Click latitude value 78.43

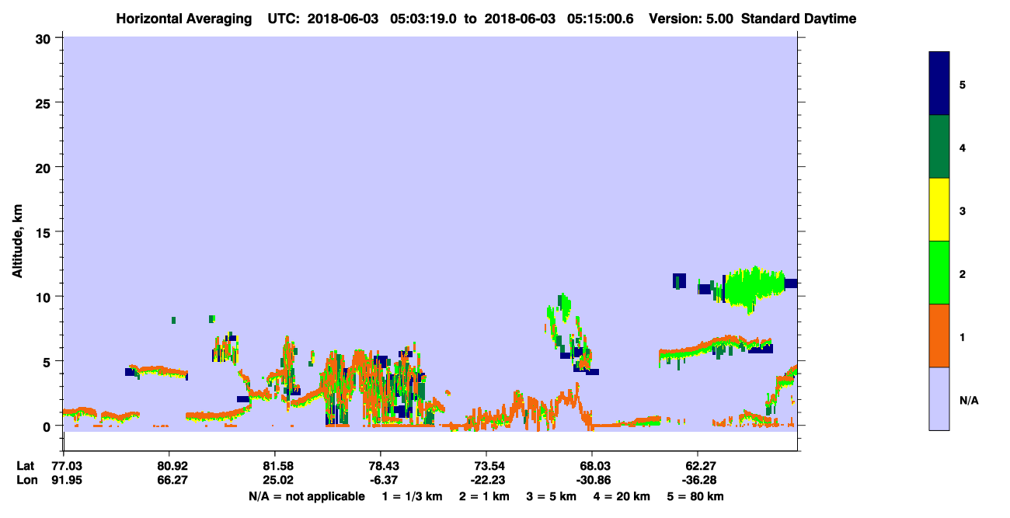(384, 466)
